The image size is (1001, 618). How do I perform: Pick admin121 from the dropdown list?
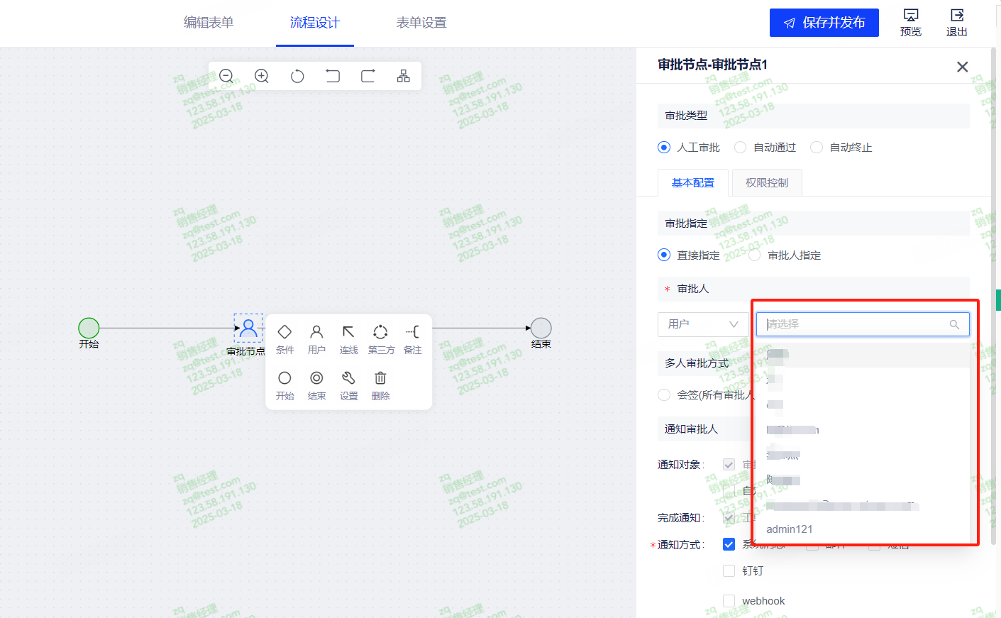click(x=790, y=529)
